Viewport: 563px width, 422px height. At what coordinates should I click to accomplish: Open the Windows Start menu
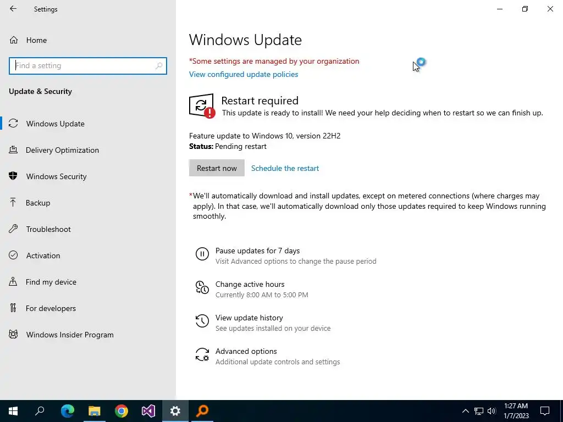pyautogui.click(x=13, y=411)
